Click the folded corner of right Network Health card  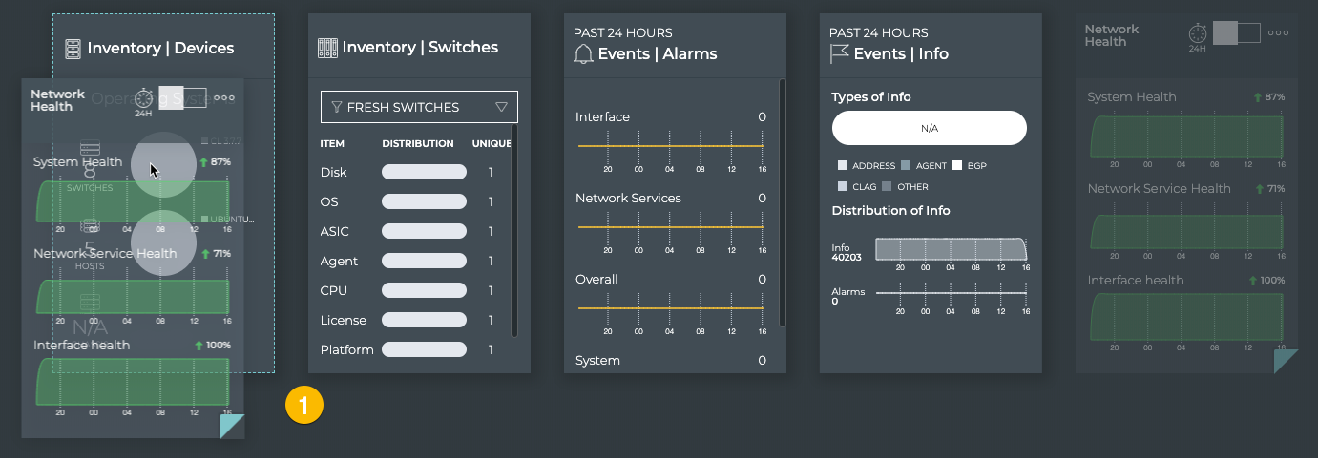1286,361
